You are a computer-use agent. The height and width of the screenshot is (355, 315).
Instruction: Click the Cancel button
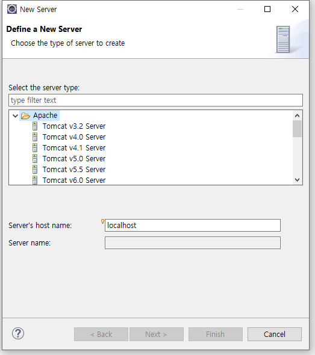pyautogui.click(x=275, y=334)
